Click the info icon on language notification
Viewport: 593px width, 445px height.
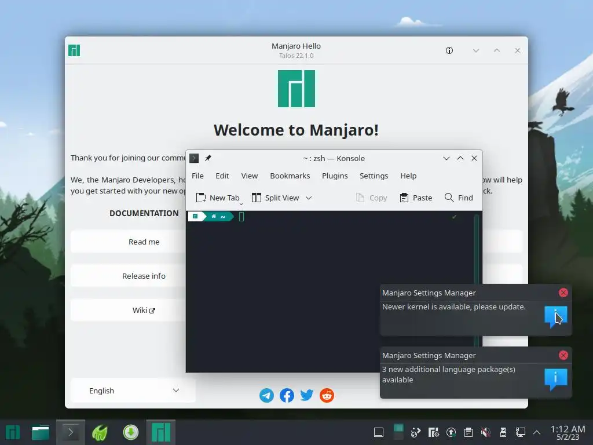[x=555, y=379]
